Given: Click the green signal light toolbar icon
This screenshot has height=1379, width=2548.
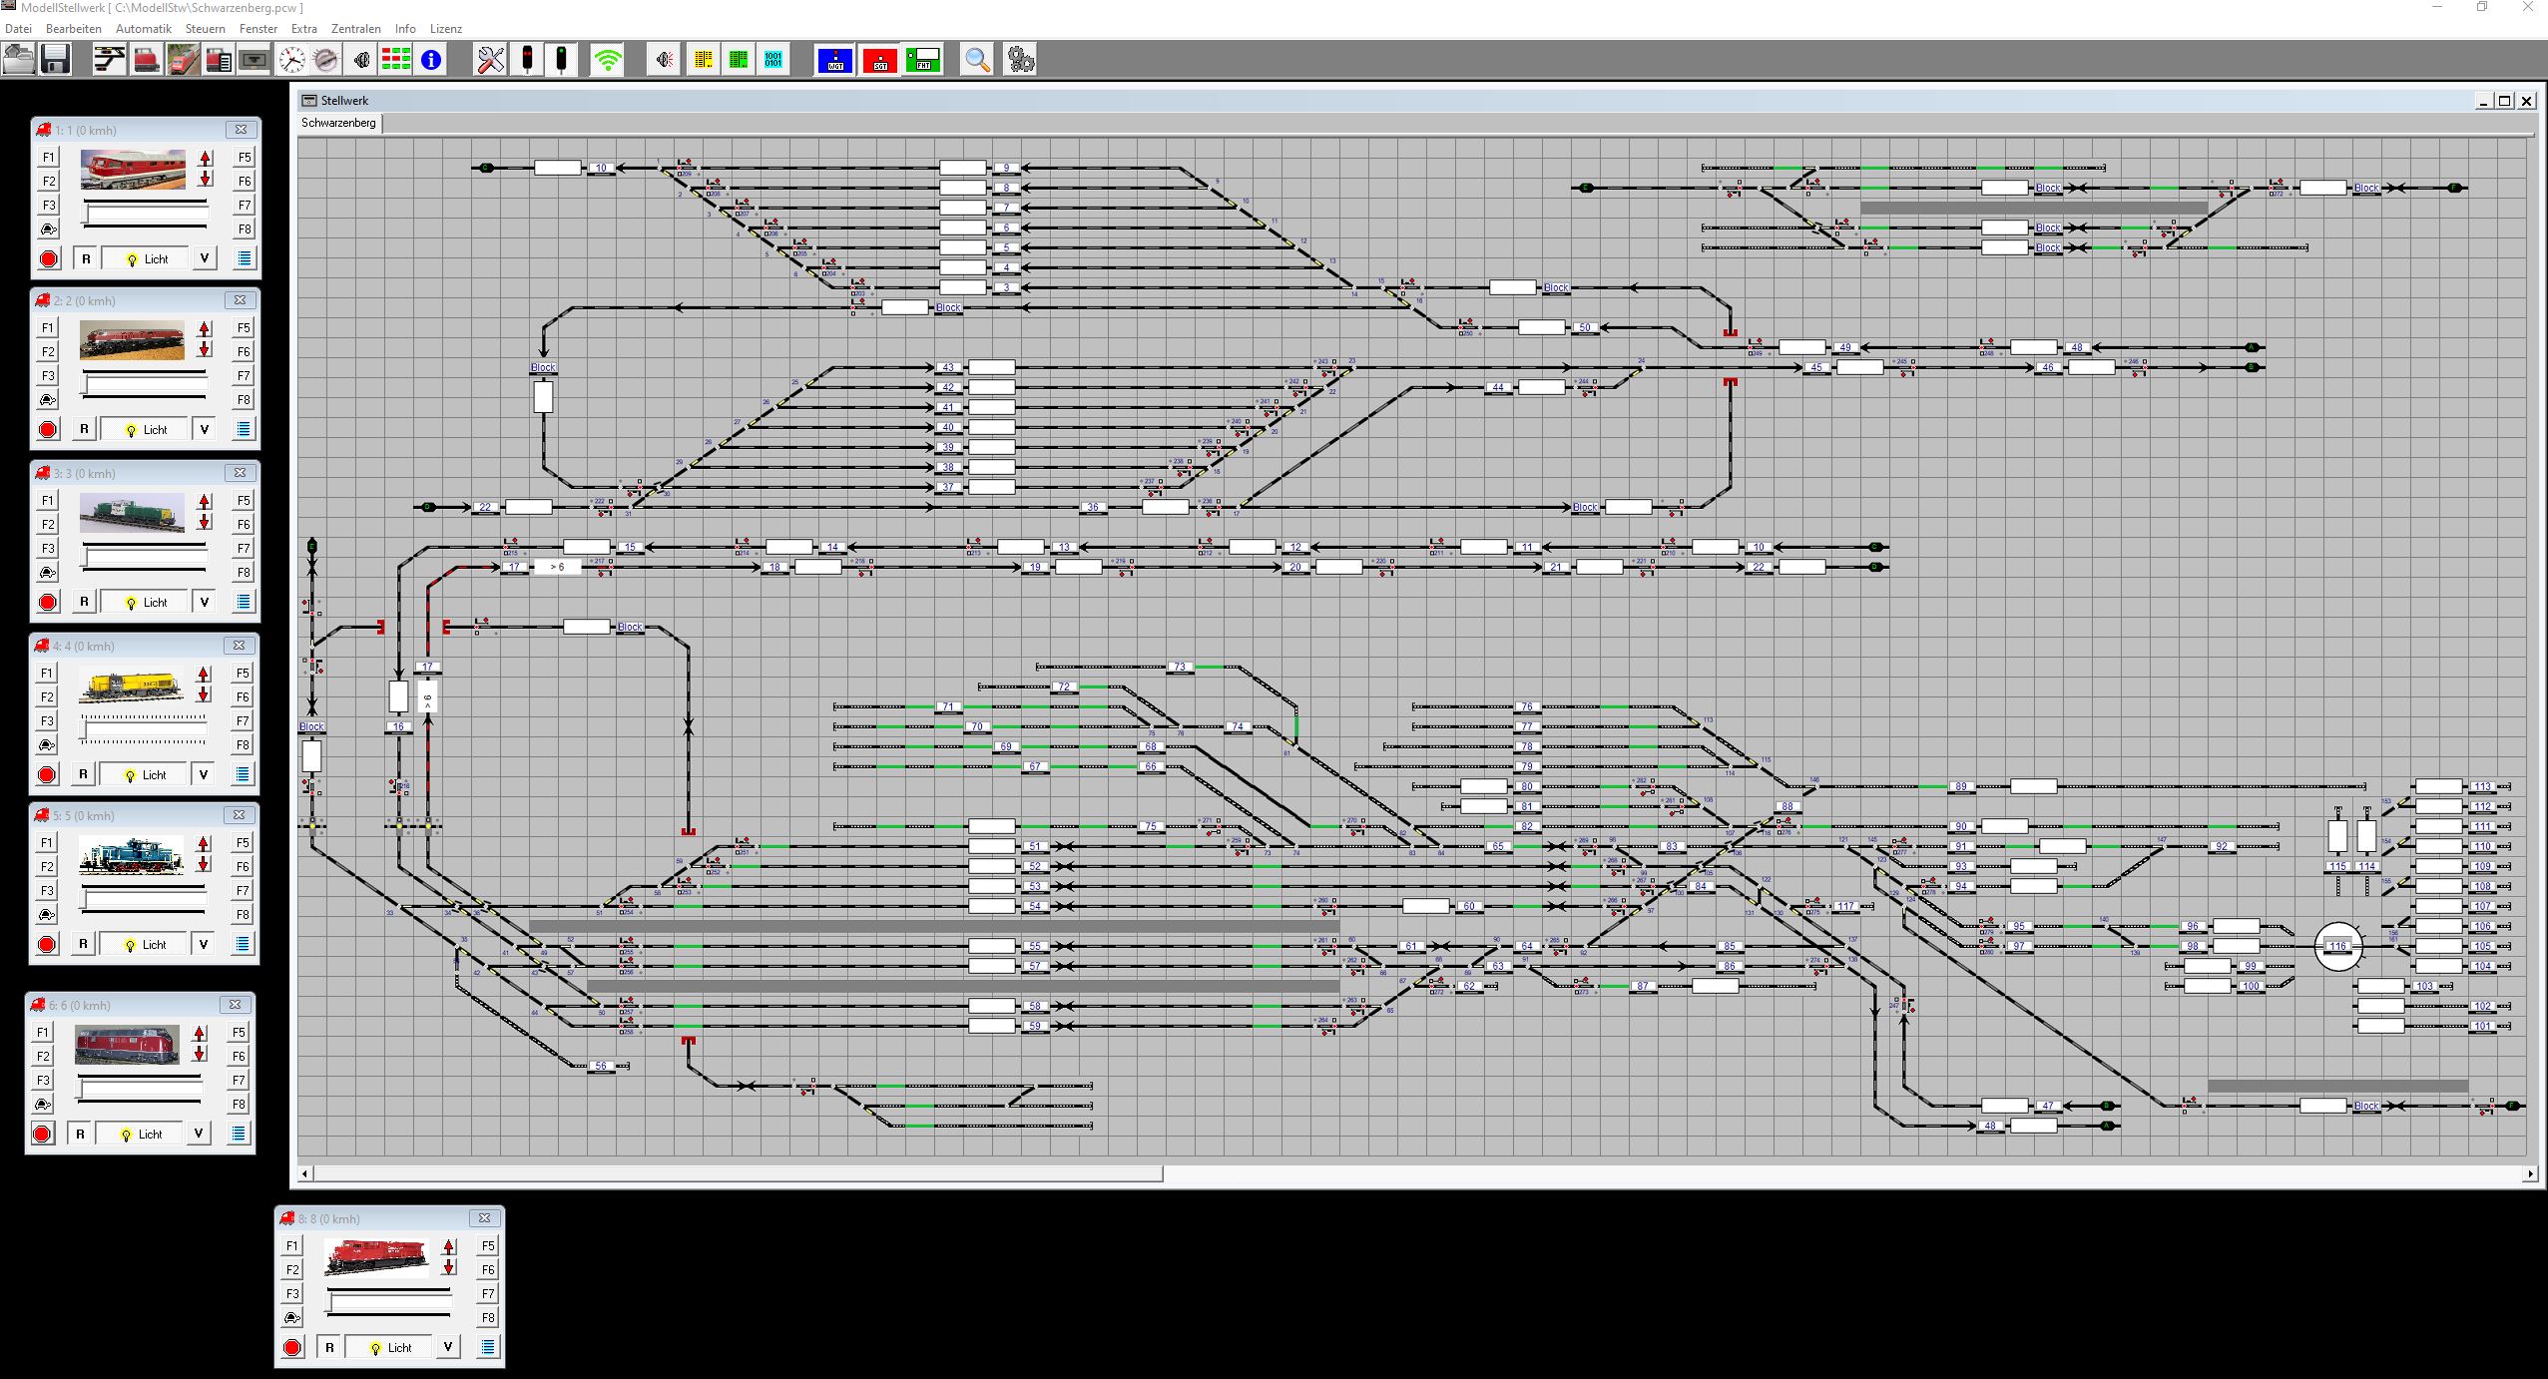Looking at the screenshot, I should tap(562, 59).
